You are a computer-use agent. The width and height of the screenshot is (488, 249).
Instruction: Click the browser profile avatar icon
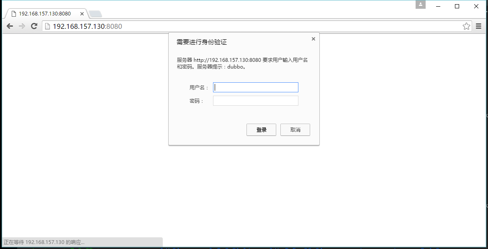pos(420,4)
